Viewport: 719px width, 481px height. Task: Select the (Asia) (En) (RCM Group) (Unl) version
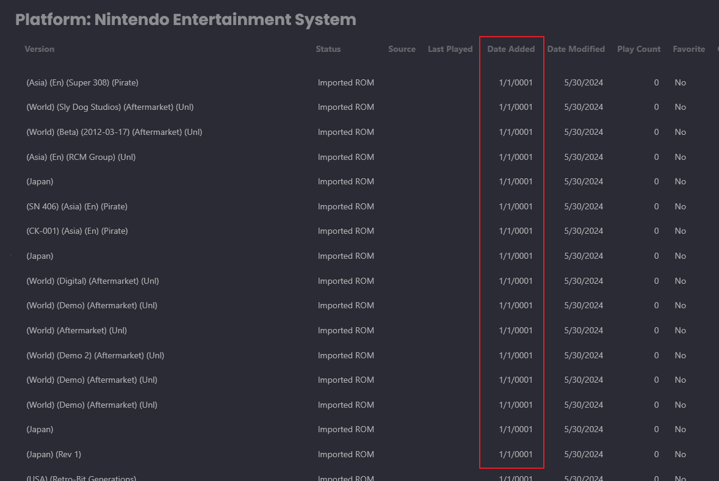click(x=81, y=157)
